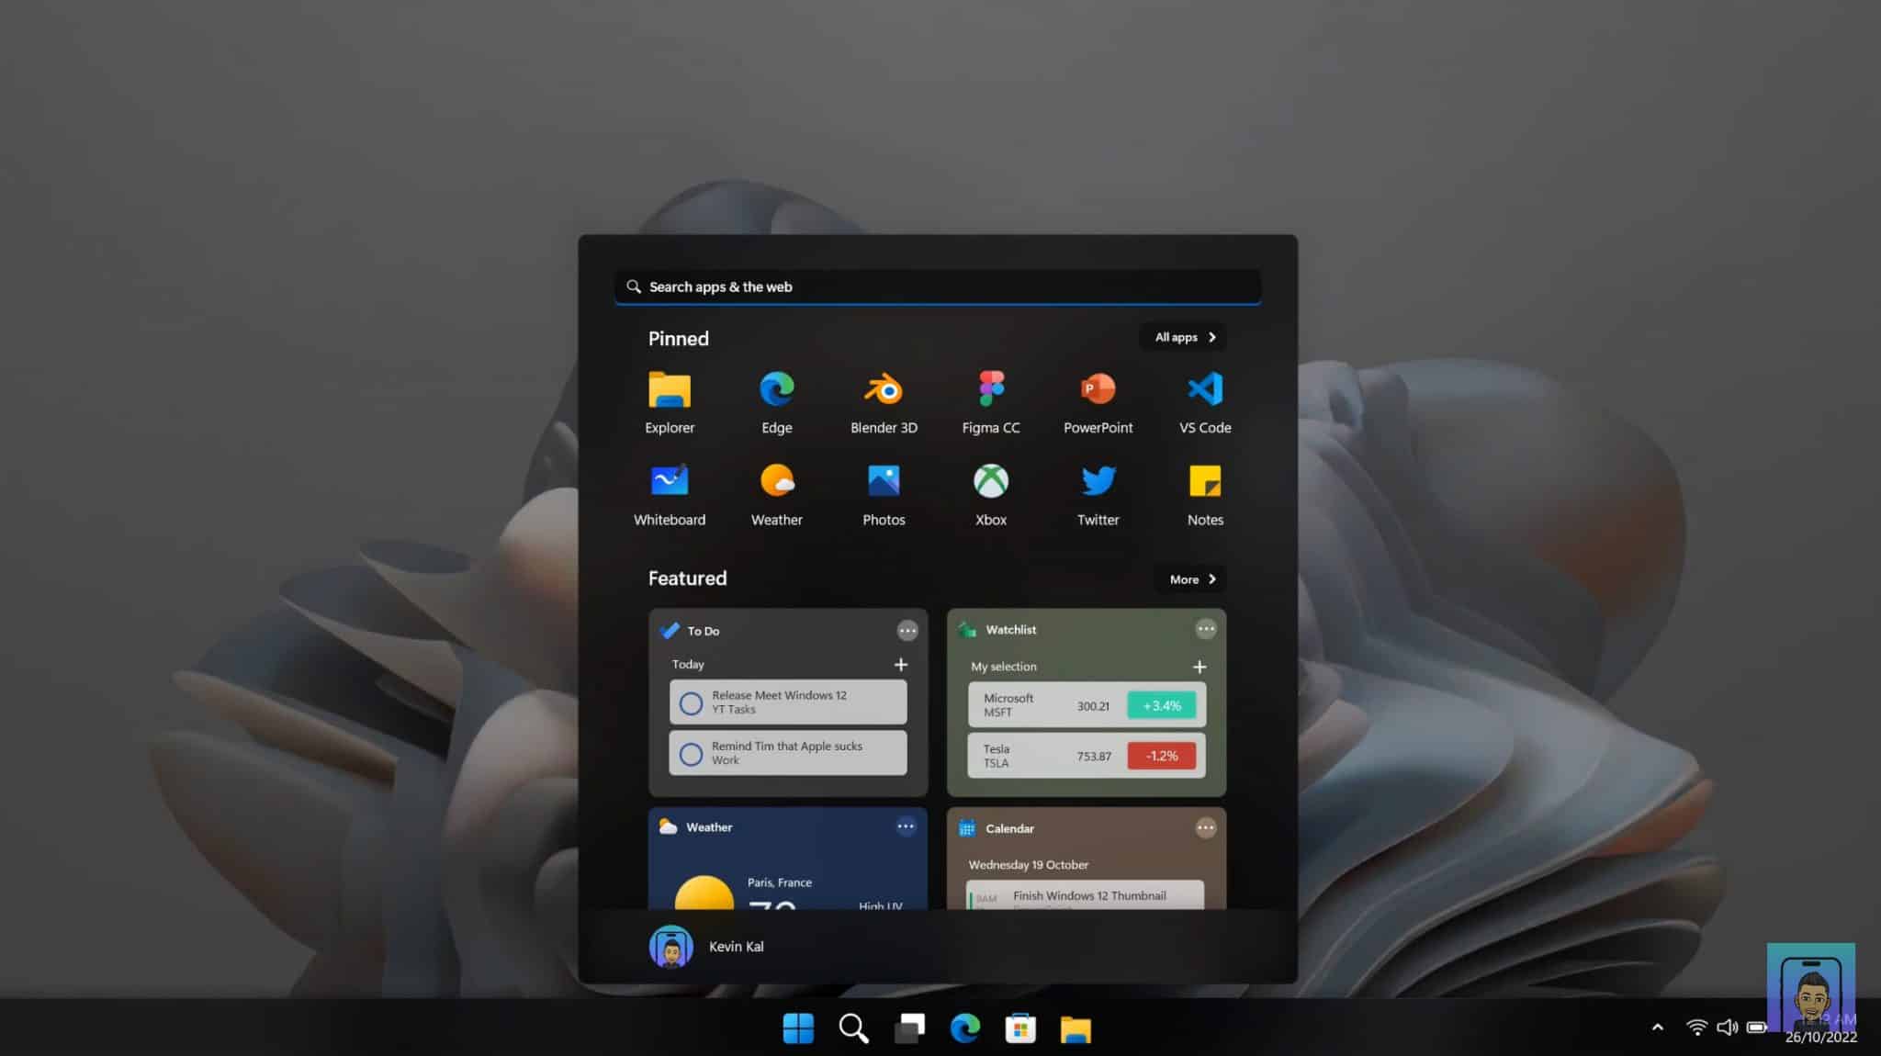Open the Watchlist widget options menu
The width and height of the screenshot is (1881, 1056).
click(1206, 628)
